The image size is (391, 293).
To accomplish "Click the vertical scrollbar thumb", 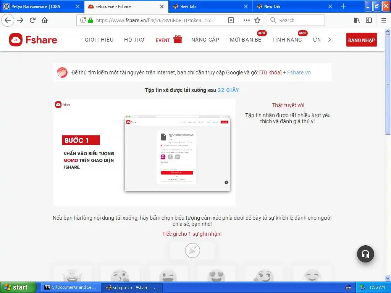I will pos(388,84).
